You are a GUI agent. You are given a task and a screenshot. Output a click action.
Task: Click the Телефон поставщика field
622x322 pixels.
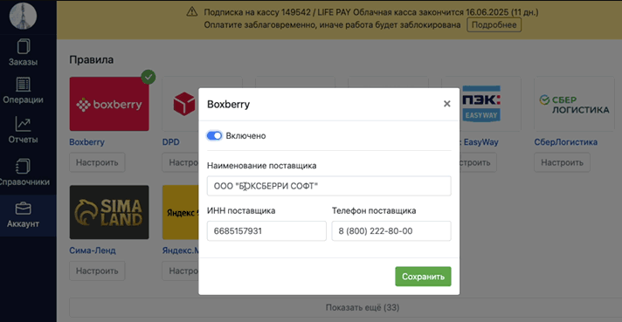391,231
